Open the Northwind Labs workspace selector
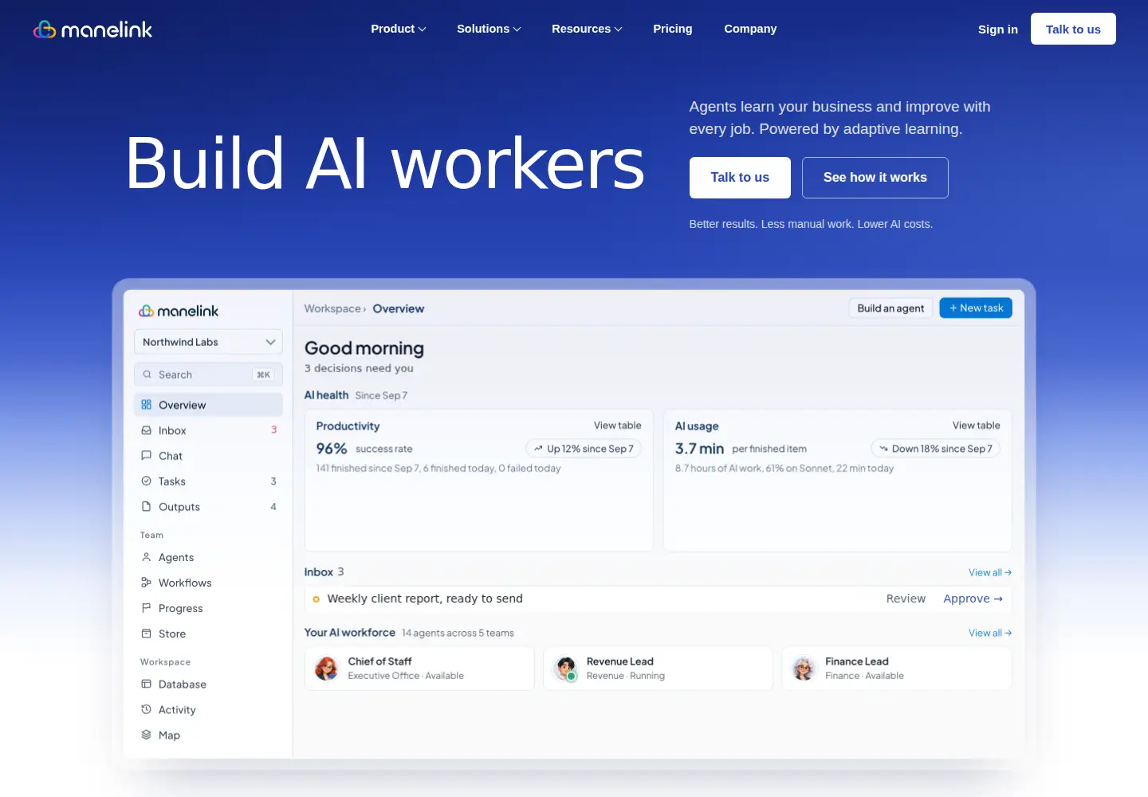The width and height of the screenshot is (1148, 797). point(208,342)
